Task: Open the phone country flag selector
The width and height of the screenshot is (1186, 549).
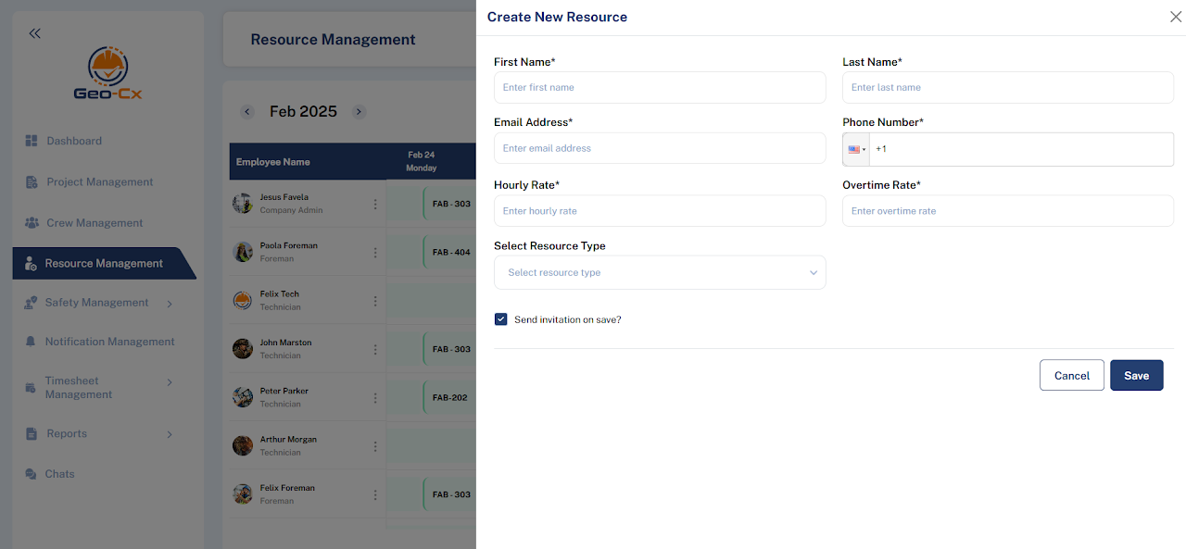Action: [856, 149]
